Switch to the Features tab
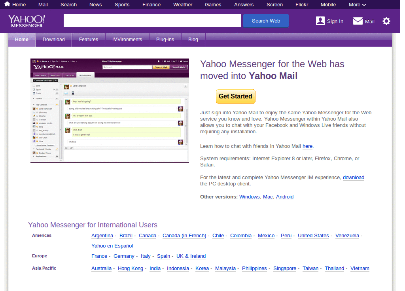Viewport: 405px width, 291px height. [x=89, y=40]
